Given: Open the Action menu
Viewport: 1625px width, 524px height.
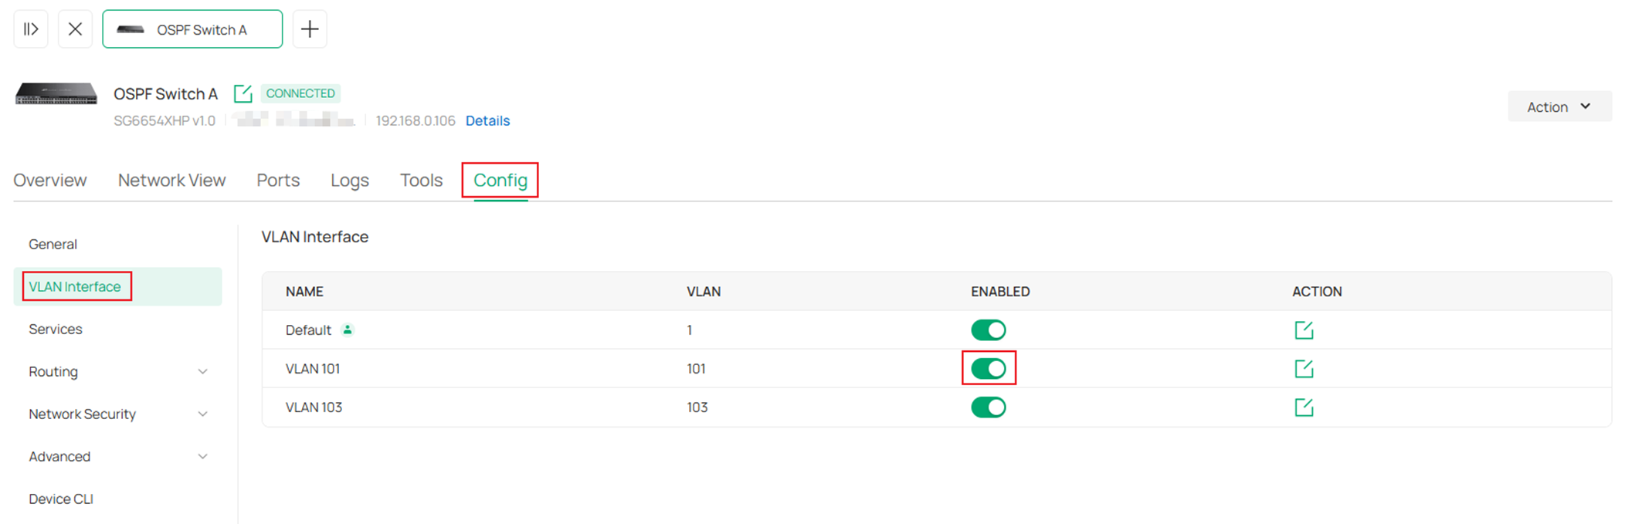Looking at the screenshot, I should pyautogui.click(x=1559, y=106).
